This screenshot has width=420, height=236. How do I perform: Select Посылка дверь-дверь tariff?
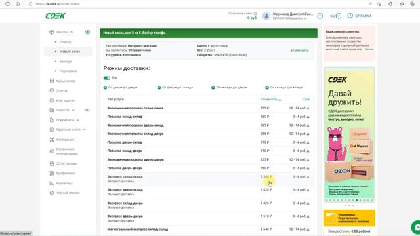tap(208, 168)
